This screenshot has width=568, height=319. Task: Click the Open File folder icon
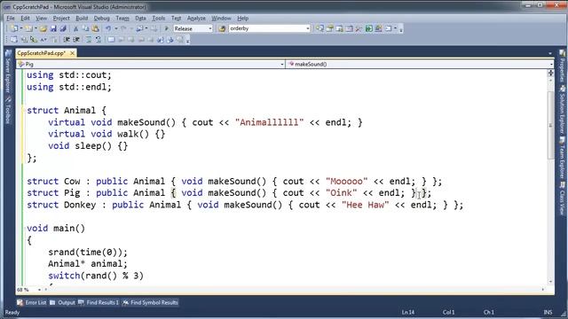(43, 28)
